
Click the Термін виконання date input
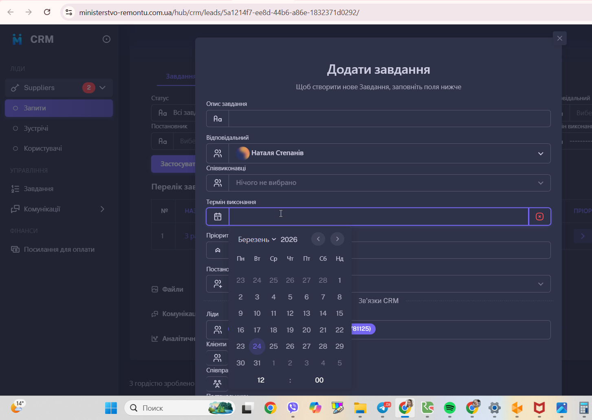point(379,216)
